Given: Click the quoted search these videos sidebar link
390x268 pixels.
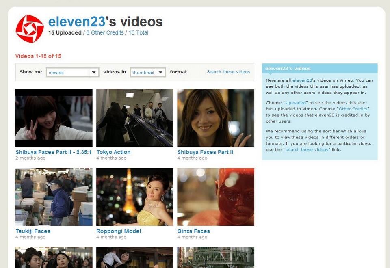Looking at the screenshot, I should [x=307, y=150].
